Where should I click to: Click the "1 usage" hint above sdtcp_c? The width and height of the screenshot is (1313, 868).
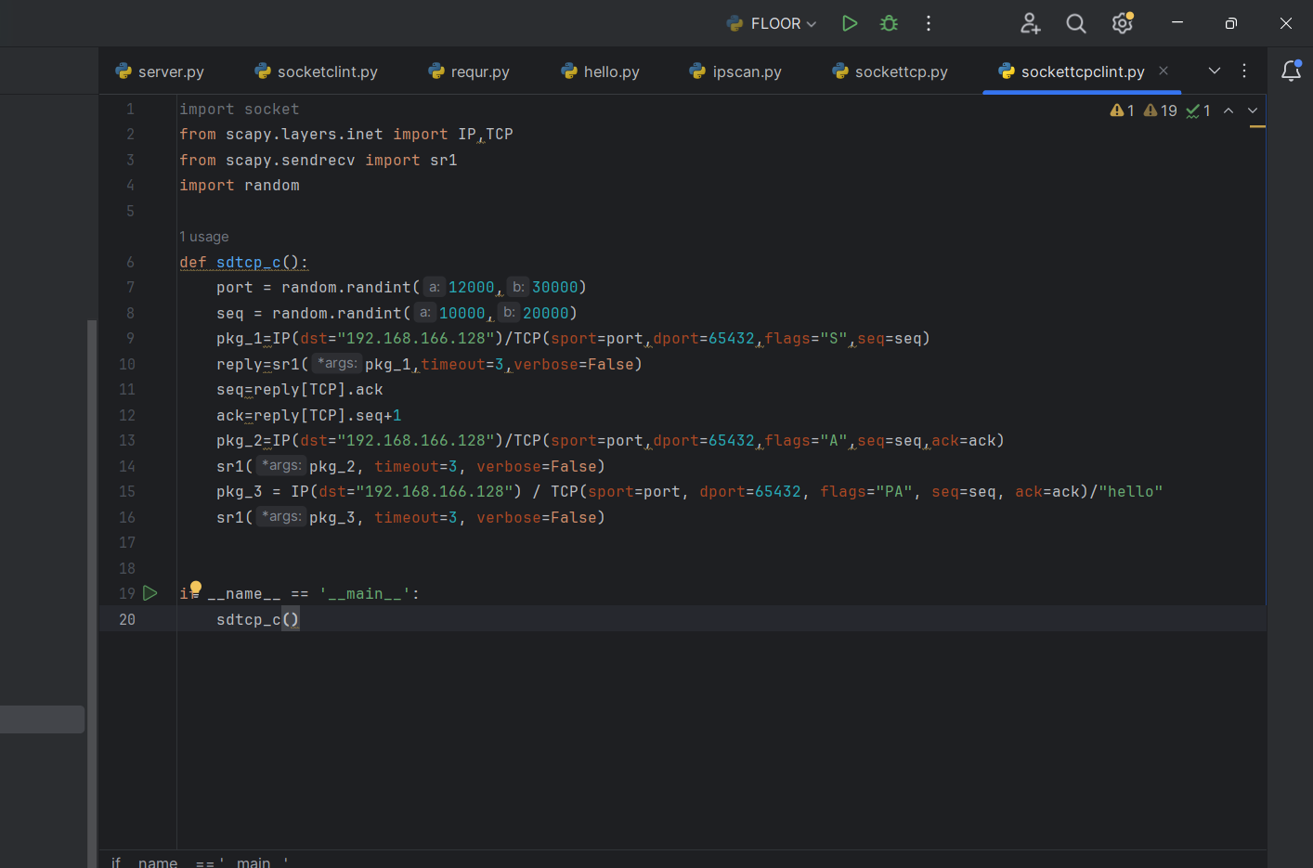click(204, 237)
